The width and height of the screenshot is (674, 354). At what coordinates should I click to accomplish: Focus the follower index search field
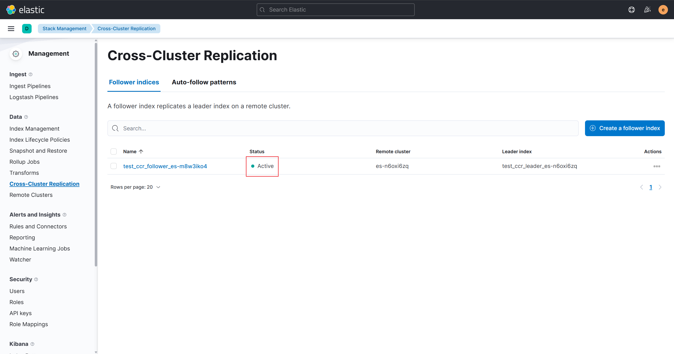pyautogui.click(x=343, y=128)
